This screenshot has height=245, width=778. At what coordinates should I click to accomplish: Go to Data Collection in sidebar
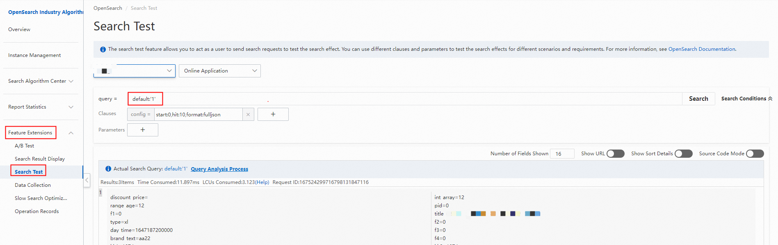click(x=33, y=185)
